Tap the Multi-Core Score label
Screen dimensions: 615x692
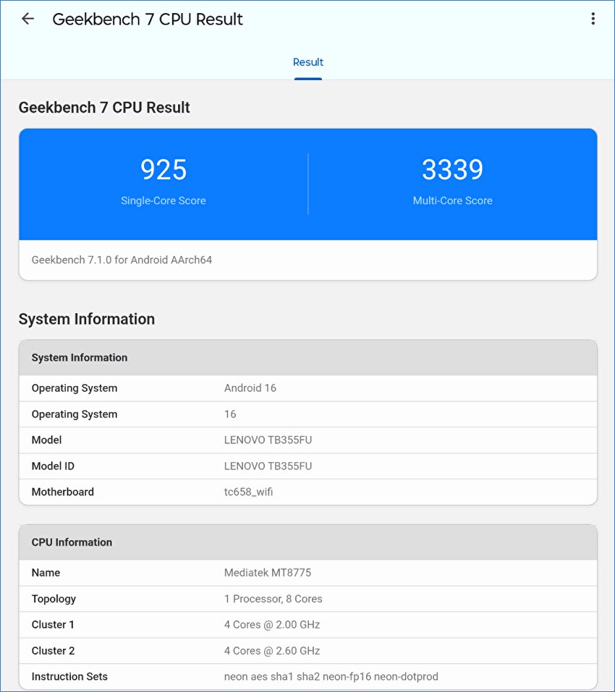[452, 200]
